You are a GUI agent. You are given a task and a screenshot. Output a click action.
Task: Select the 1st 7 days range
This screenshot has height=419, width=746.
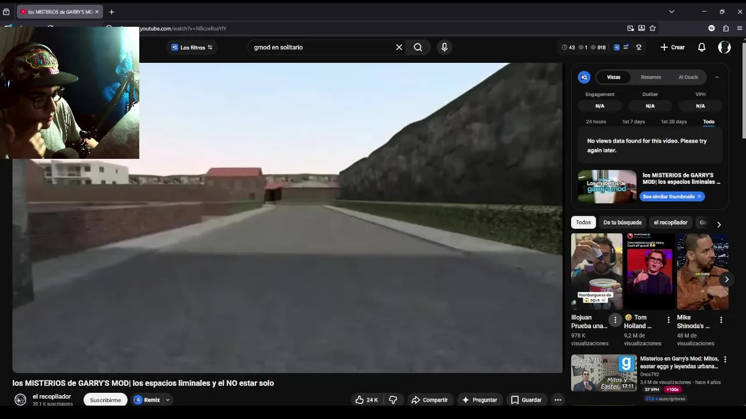click(634, 122)
